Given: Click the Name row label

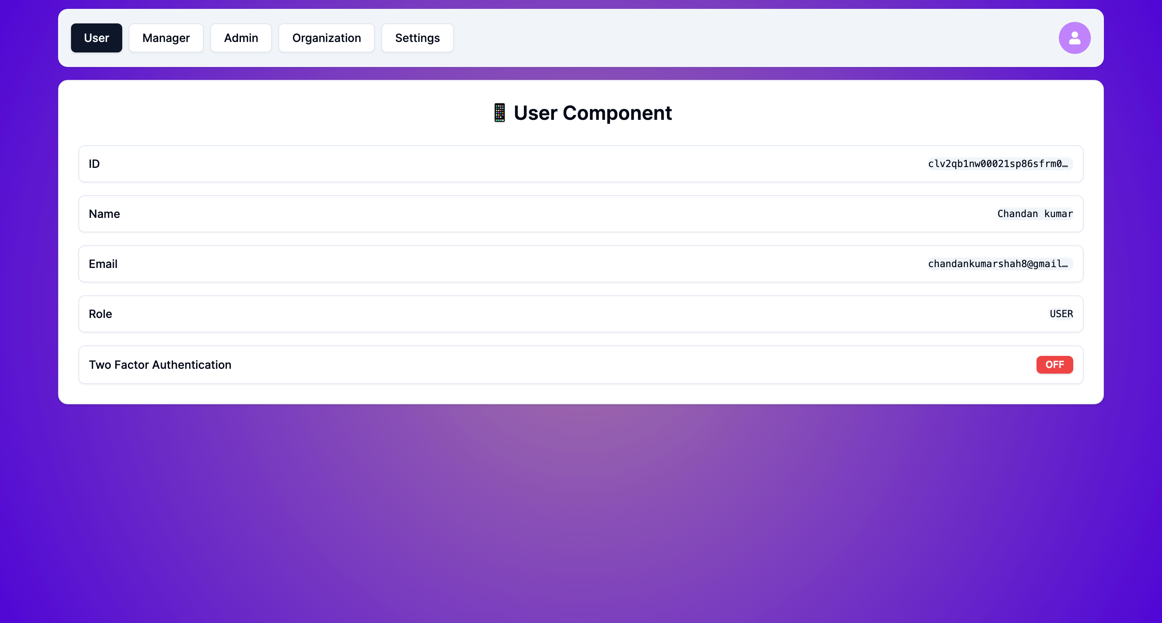Looking at the screenshot, I should tap(104, 214).
